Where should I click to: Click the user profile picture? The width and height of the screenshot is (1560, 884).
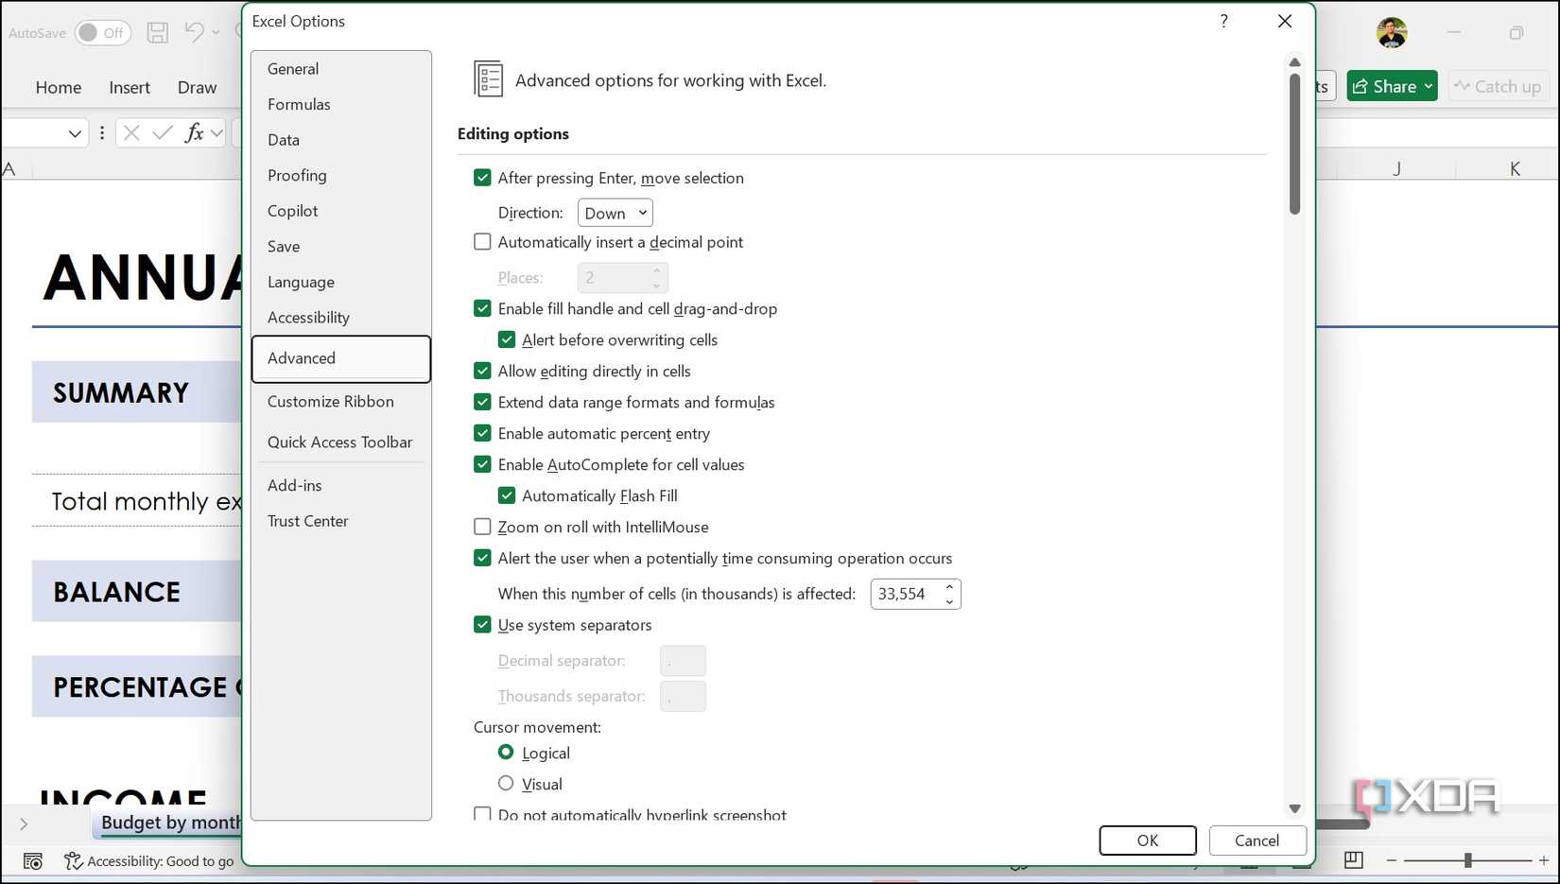(x=1391, y=32)
